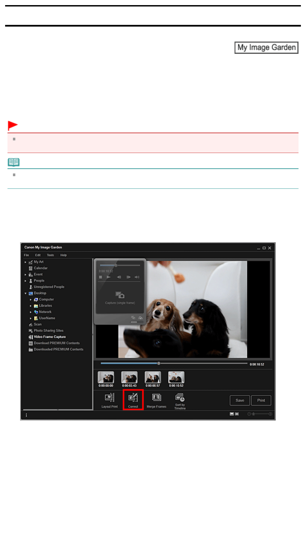Enlarge thumbnail size with plus icon
The height and width of the screenshot is (535, 306).
(270, 414)
